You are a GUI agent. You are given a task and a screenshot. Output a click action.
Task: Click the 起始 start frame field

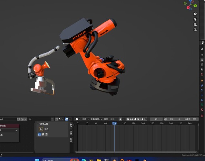pos(175,119)
